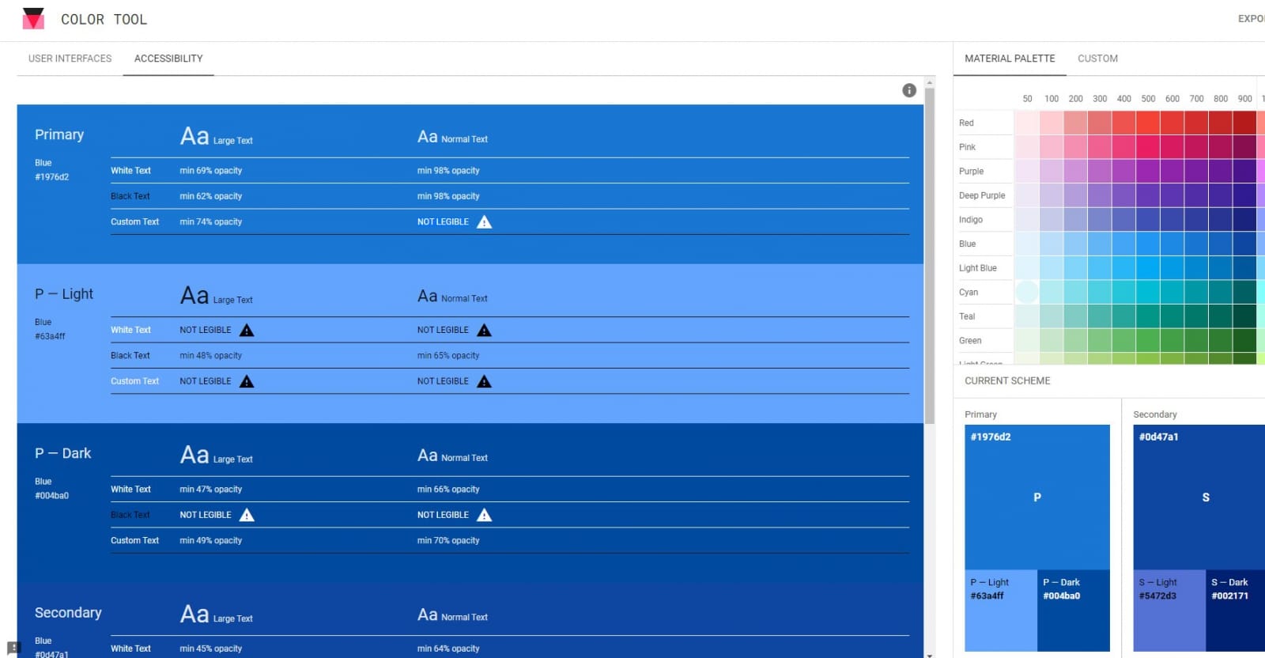Viewport: 1265px width, 658px height.
Task: Open the feedback icon at bottom-left corner
Action: 13,648
